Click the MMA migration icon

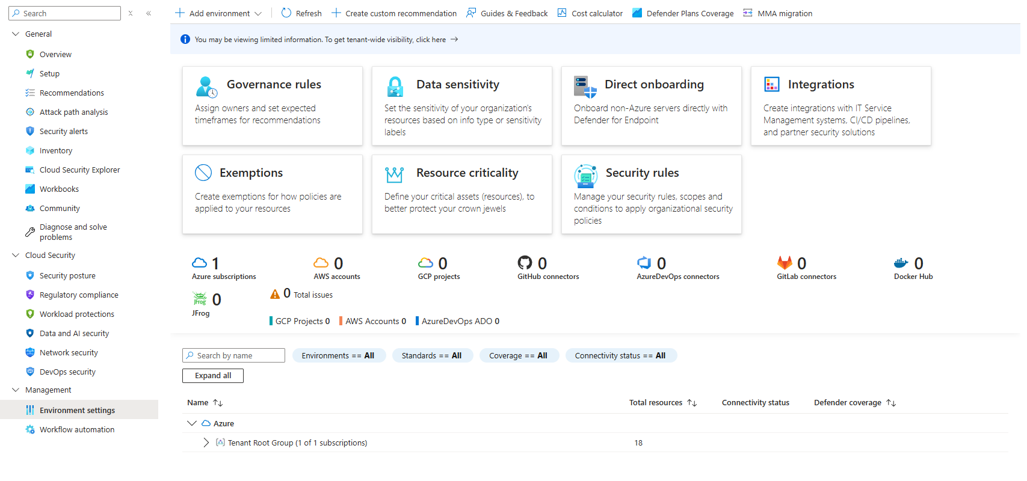pyautogui.click(x=748, y=13)
